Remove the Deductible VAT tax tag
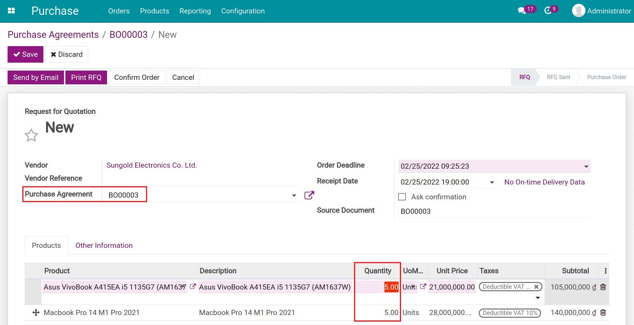 click(x=536, y=286)
